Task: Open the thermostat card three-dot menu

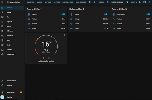Action: point(65,35)
